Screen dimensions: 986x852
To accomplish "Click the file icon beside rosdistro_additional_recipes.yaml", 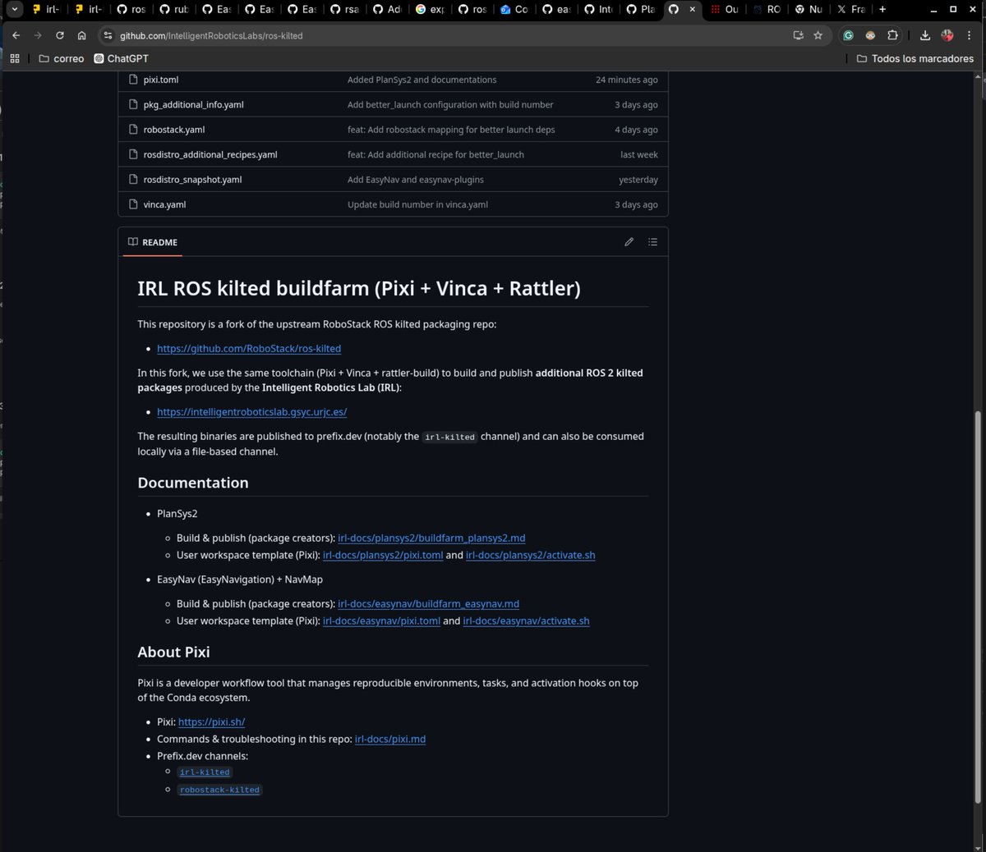I will 133,154.
